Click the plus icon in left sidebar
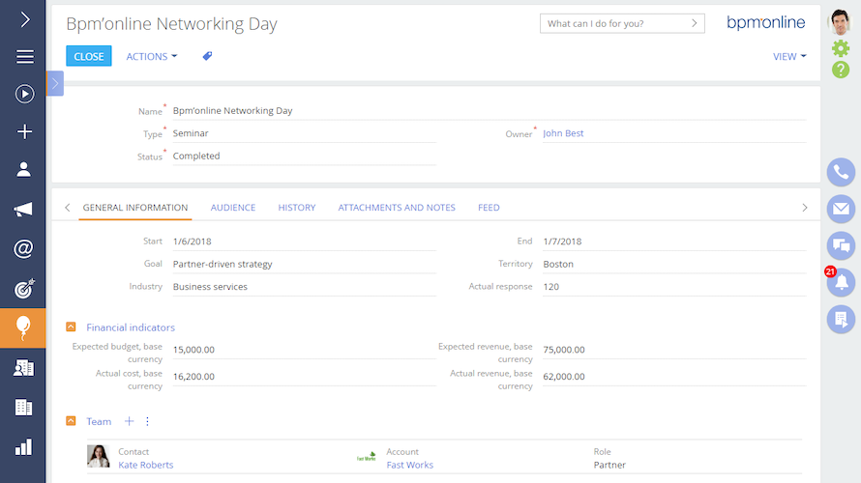This screenshot has height=483, width=861. 24,132
